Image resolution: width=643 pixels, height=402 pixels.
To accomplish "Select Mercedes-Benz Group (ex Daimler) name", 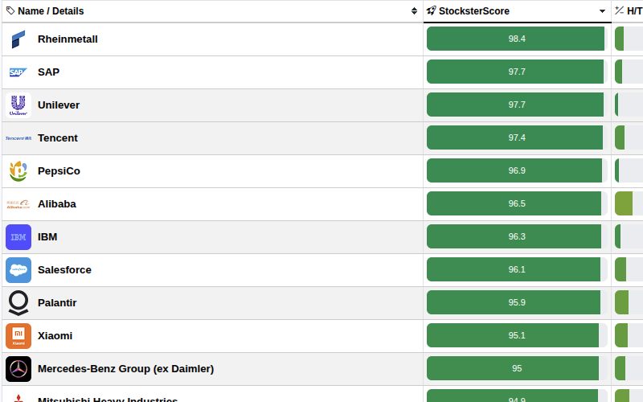I will point(126,369).
